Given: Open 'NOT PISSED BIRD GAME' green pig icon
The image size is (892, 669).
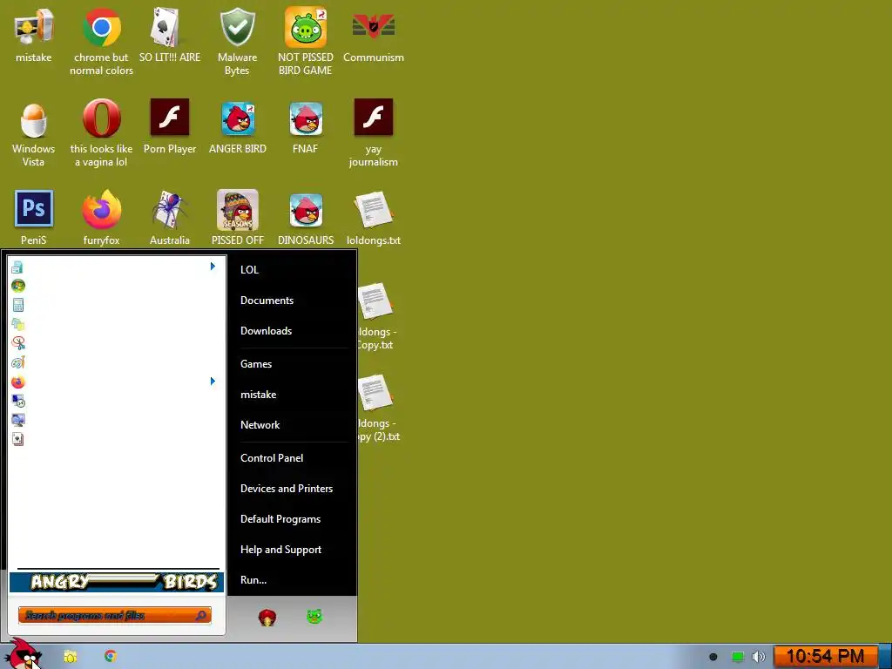Looking at the screenshot, I should [x=306, y=41].
